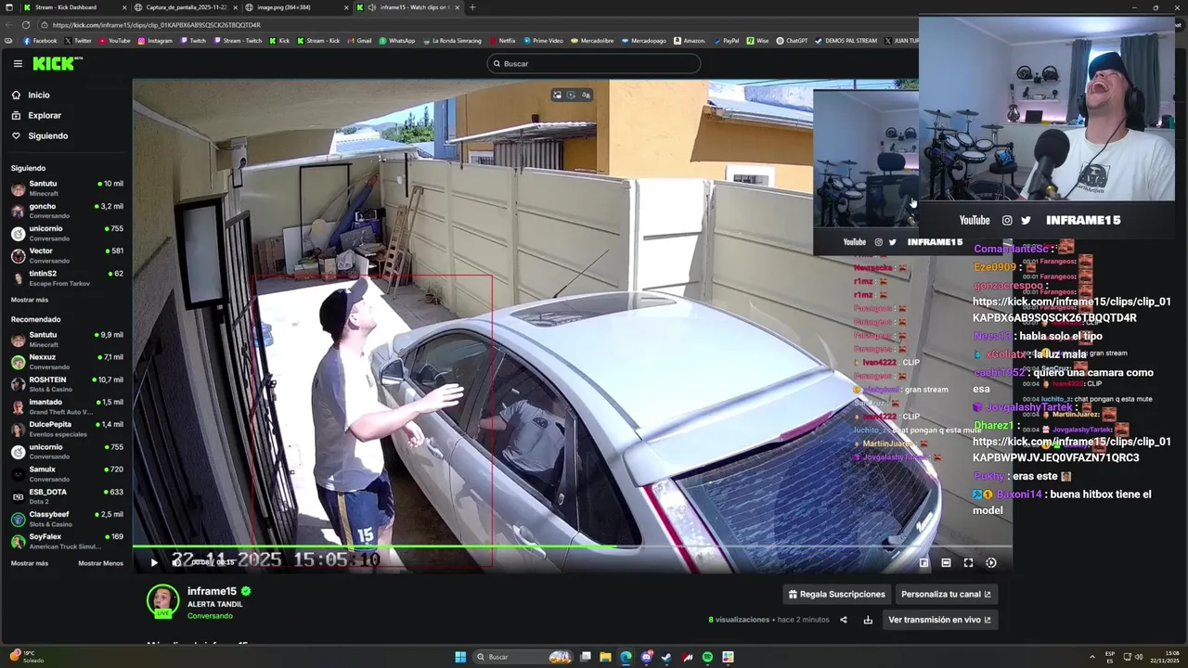
Task: Share this clip
Action: [844, 620]
